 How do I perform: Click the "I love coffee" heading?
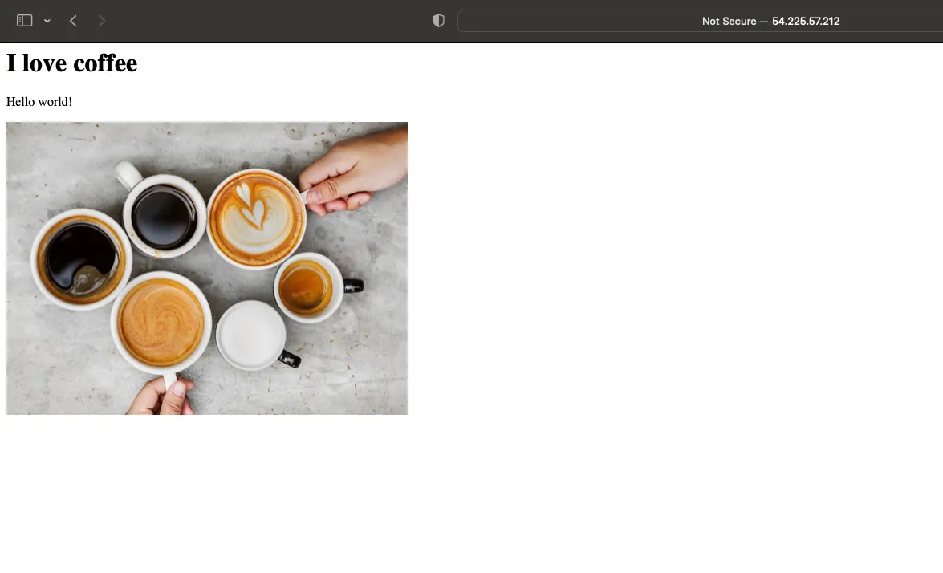[71, 63]
